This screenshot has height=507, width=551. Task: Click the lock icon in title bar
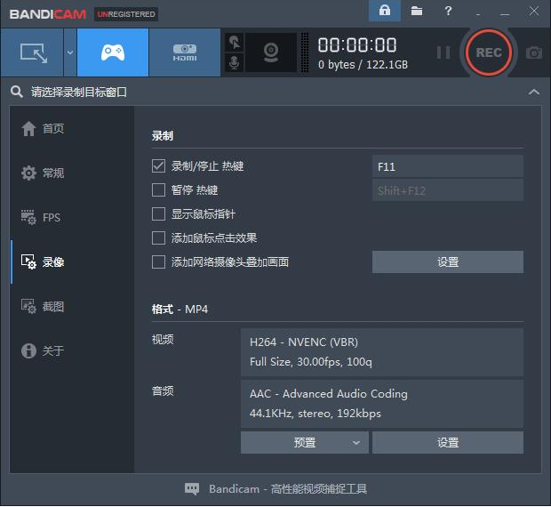(x=385, y=12)
